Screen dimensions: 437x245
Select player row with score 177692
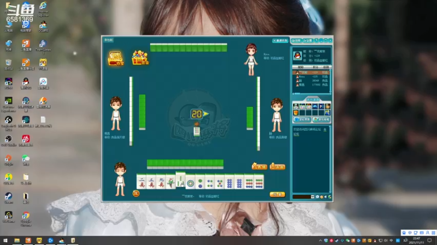tap(311, 85)
